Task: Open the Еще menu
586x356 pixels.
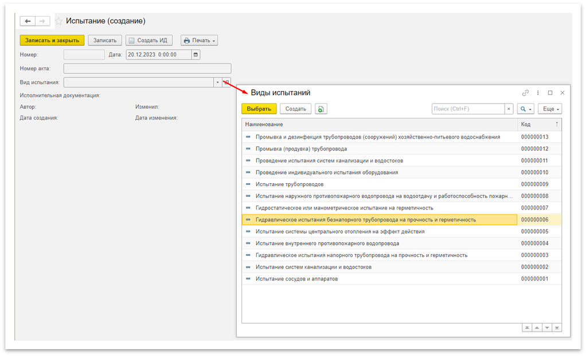Action: pos(550,109)
